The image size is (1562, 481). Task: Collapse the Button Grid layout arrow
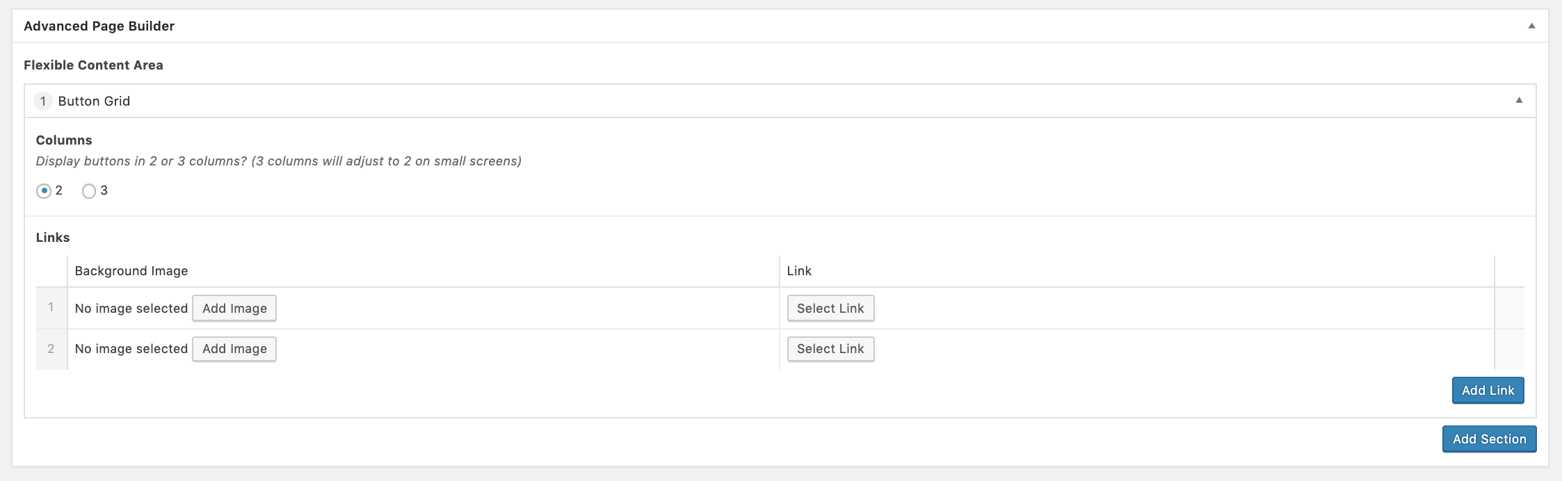tap(1519, 101)
